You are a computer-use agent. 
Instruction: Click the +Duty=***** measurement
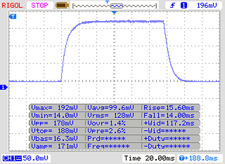(x=167, y=138)
